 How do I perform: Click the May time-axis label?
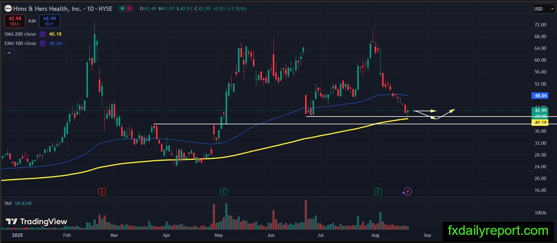tap(219, 235)
